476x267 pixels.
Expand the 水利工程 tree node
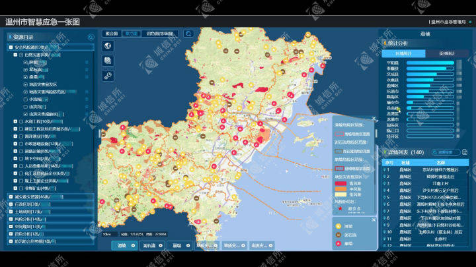[x=15, y=121]
